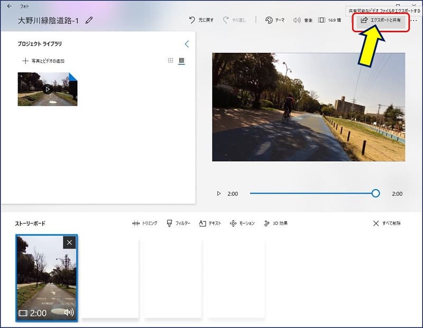423x328 pixels.
Task: Switch library to large grid view
Action: click(170, 61)
